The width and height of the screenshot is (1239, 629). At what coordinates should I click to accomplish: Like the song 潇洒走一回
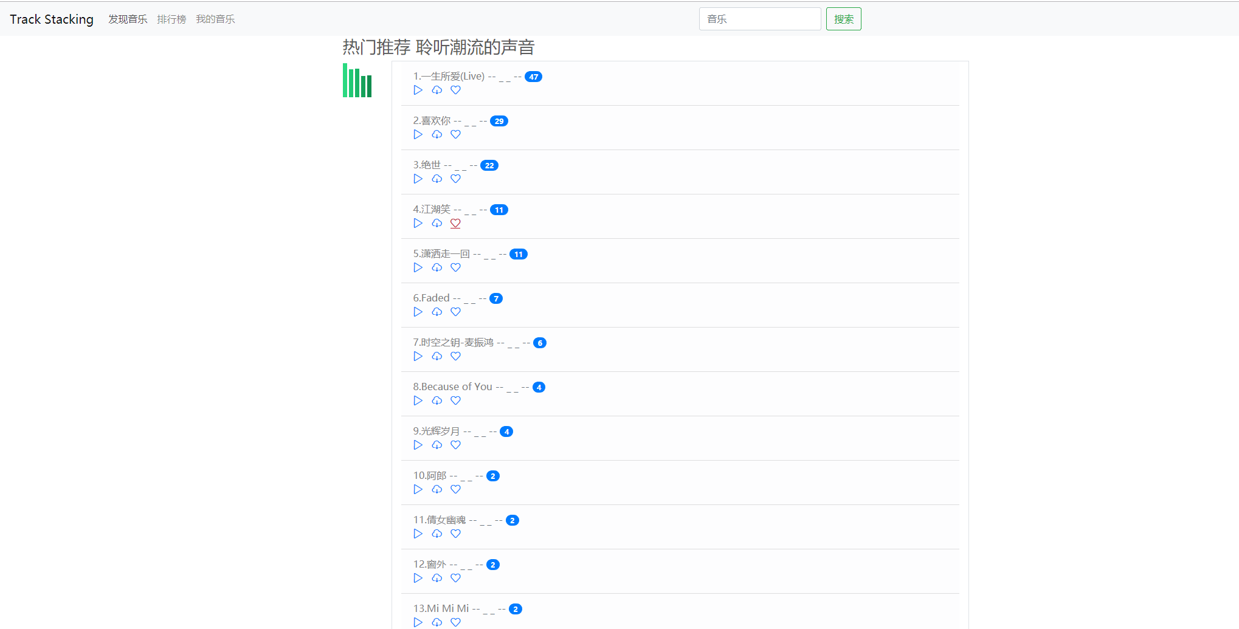455,267
